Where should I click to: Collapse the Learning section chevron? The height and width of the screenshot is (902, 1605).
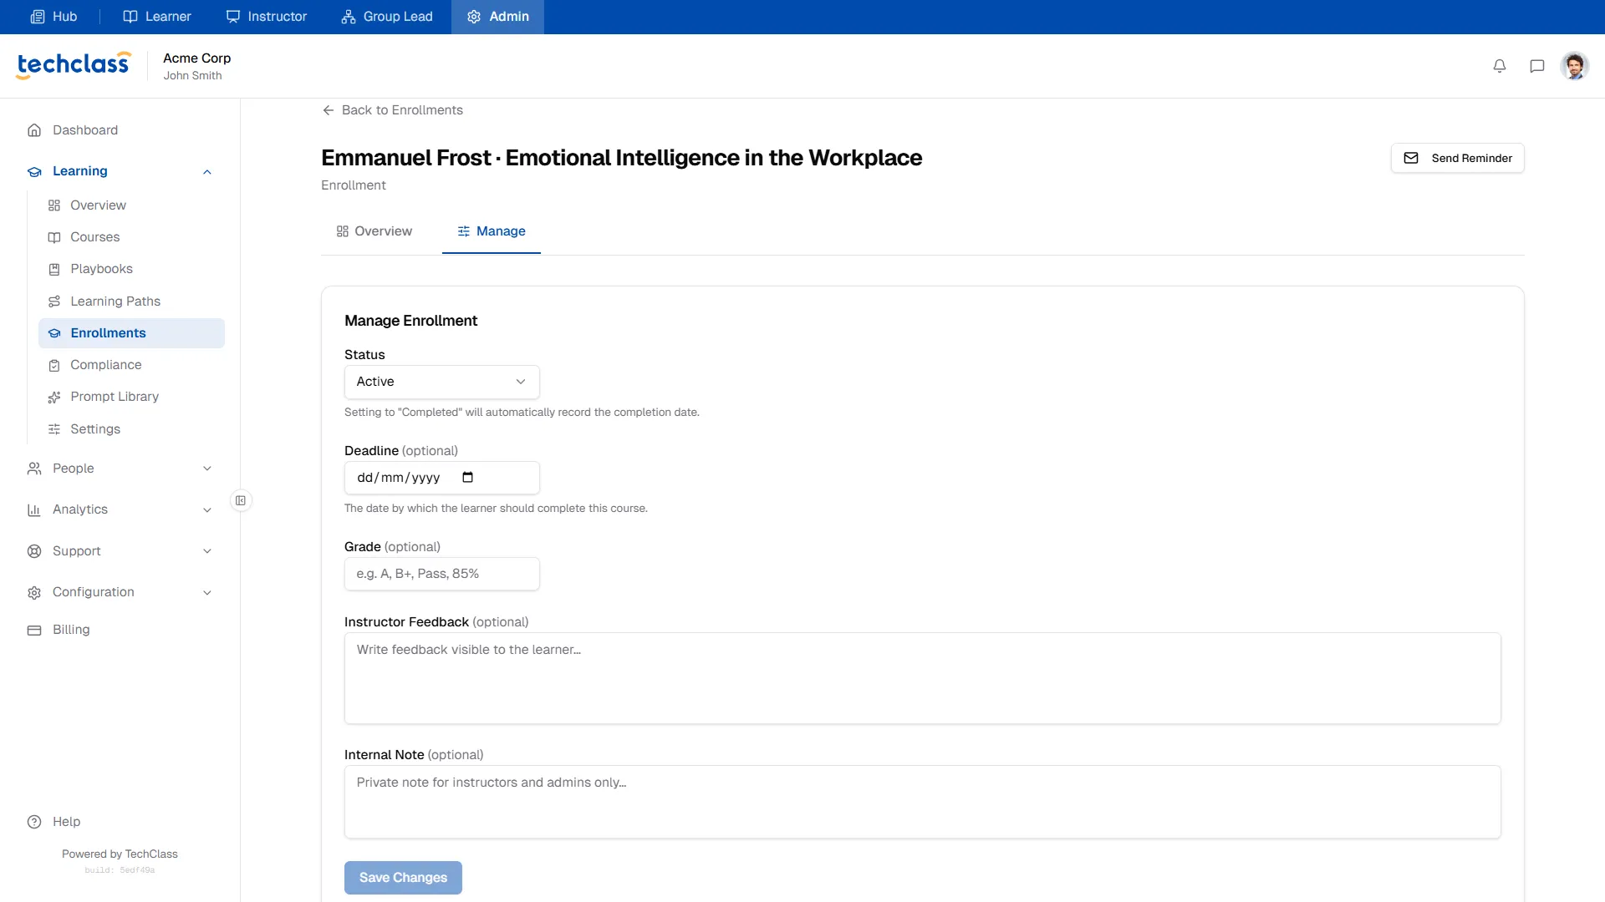[207, 172]
